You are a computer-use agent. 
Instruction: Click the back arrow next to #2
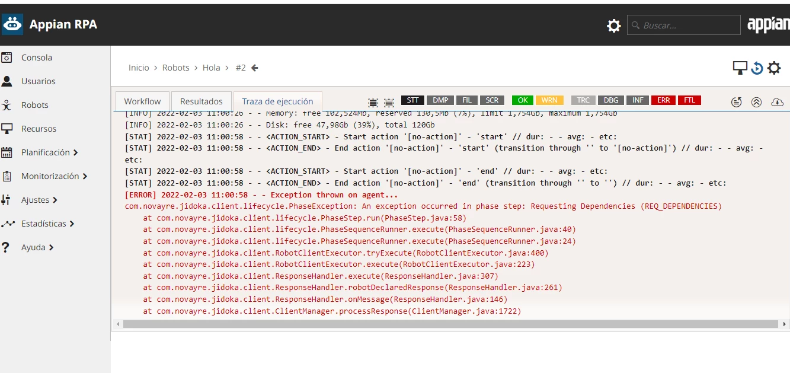click(x=255, y=68)
